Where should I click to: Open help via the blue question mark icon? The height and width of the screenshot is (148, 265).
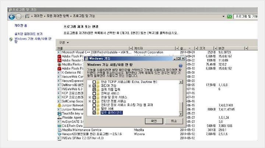click(x=180, y=66)
